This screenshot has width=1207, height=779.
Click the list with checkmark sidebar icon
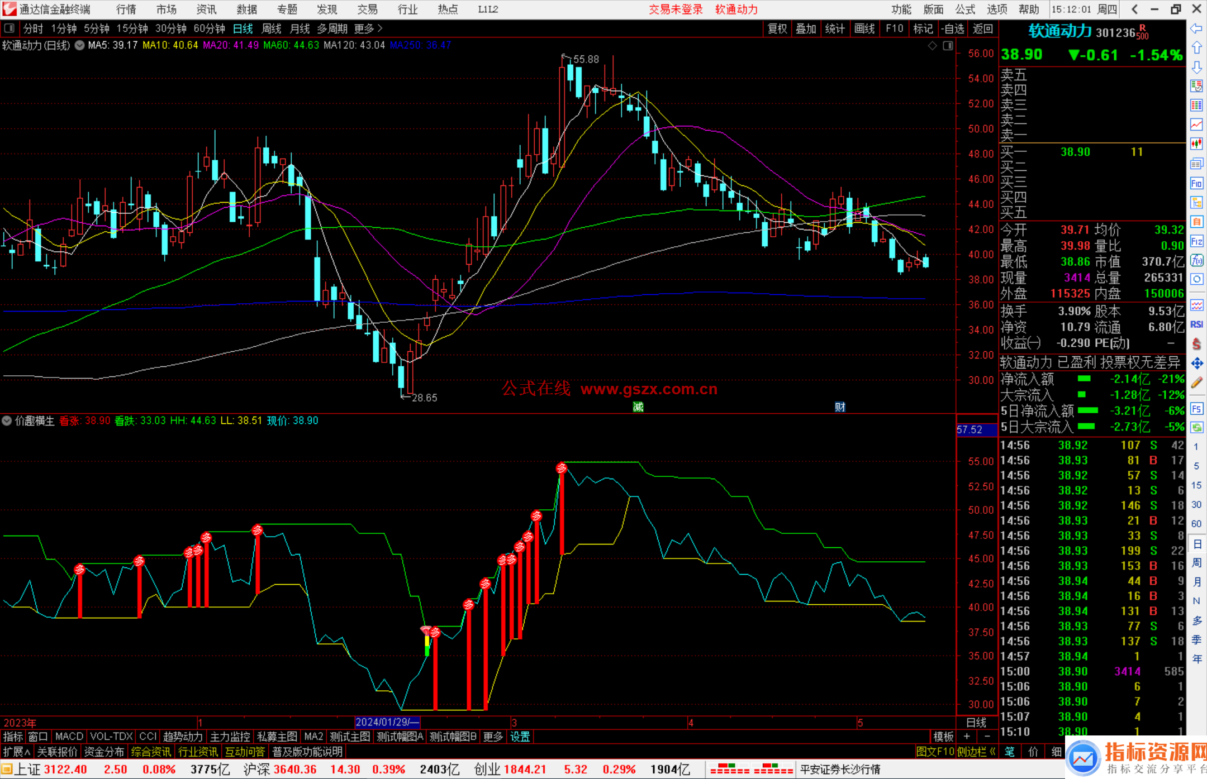[1196, 86]
